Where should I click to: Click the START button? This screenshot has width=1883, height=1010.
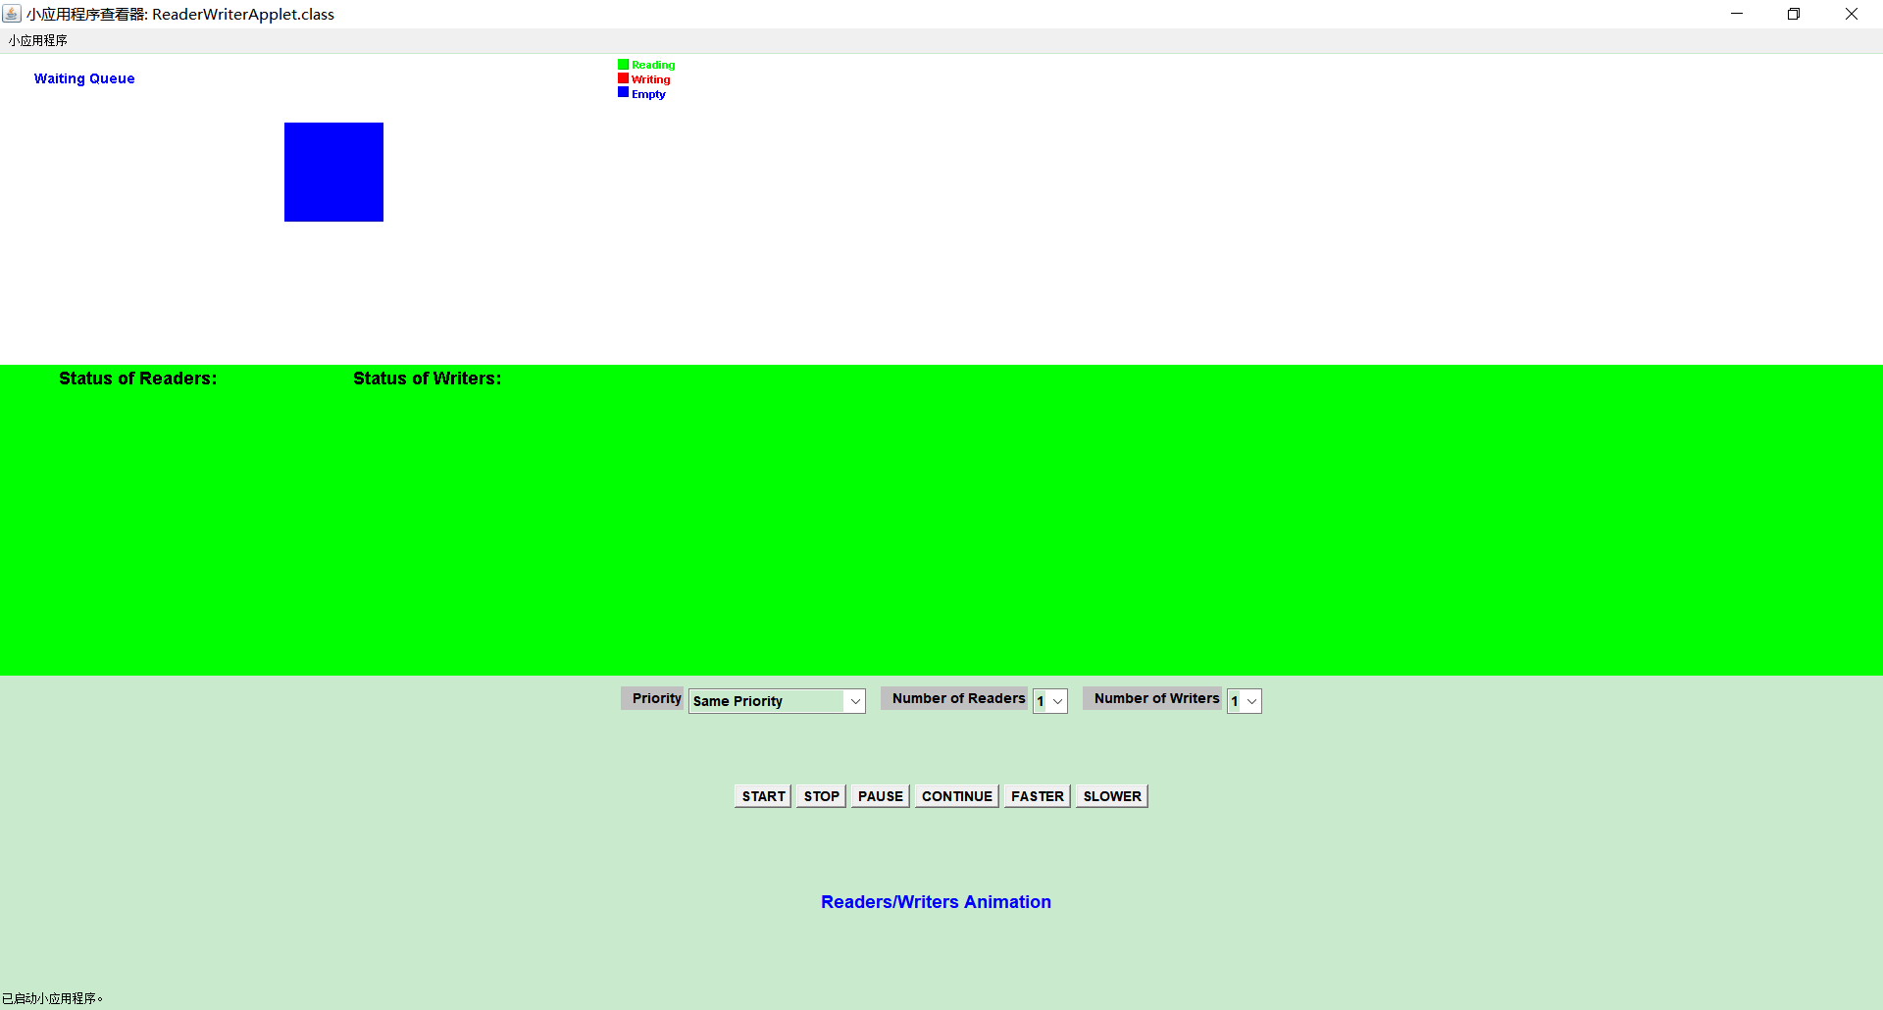(763, 796)
